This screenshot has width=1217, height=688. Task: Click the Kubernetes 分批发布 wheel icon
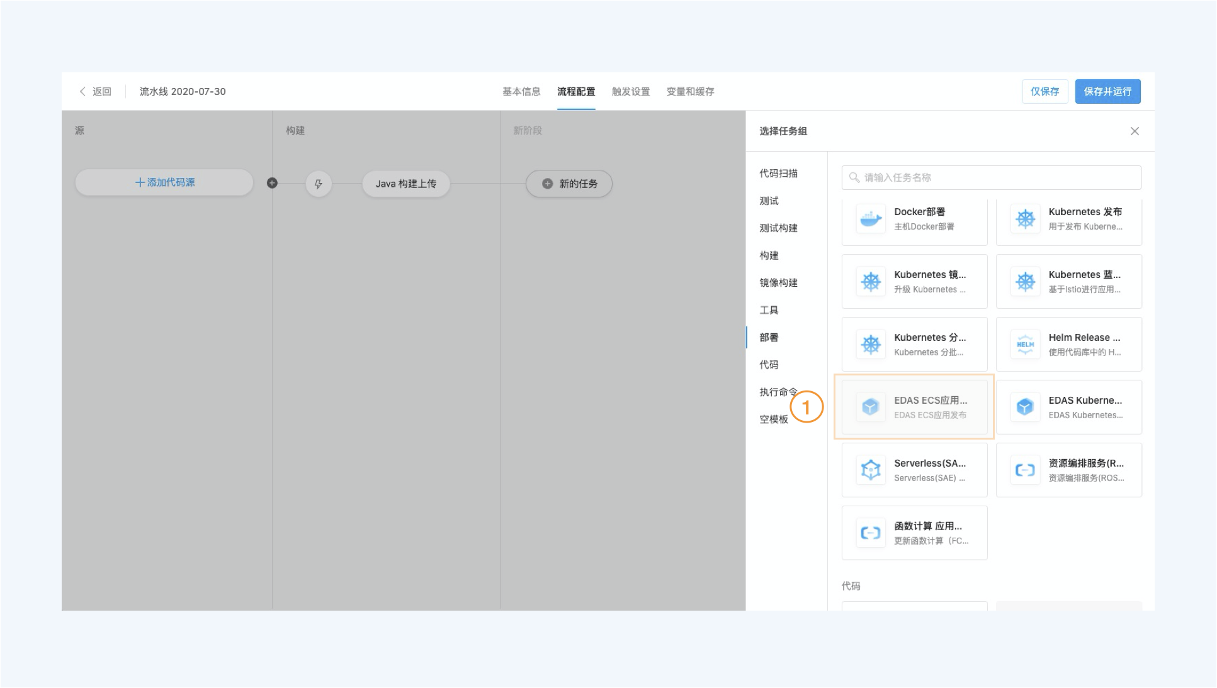[871, 344]
